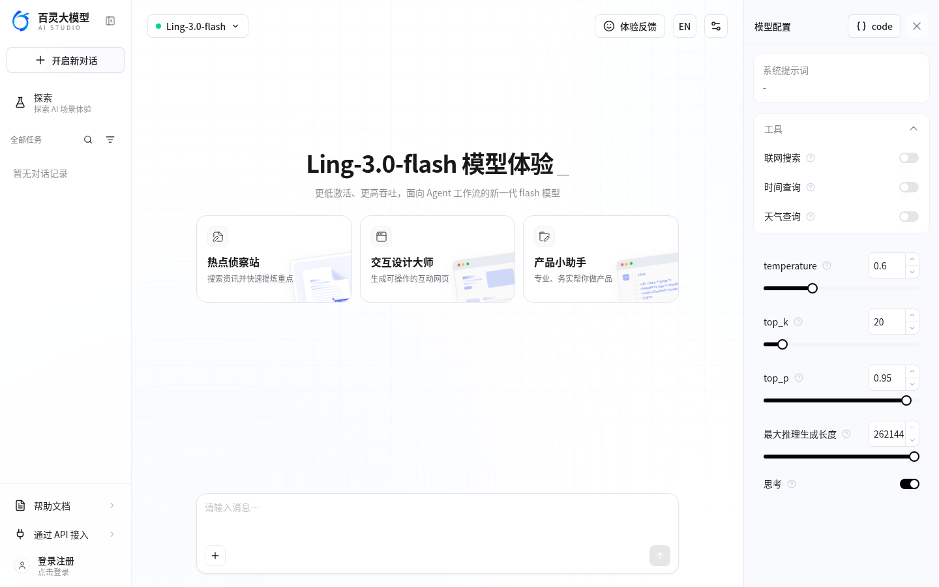The height and width of the screenshot is (587, 939).
Task: Click the Ling-3.0-flash 模型体验 heading
Action: pyautogui.click(x=430, y=164)
